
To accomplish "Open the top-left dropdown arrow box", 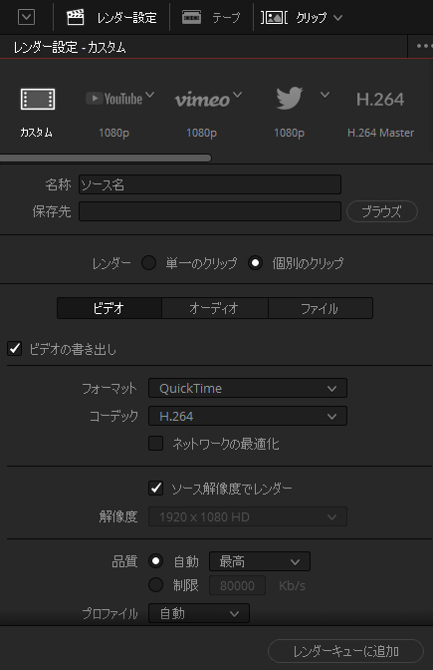I will [26, 17].
